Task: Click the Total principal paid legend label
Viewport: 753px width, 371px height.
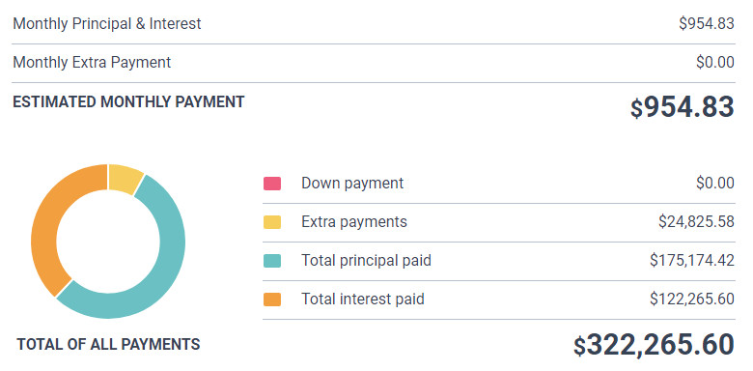Action: coord(366,261)
